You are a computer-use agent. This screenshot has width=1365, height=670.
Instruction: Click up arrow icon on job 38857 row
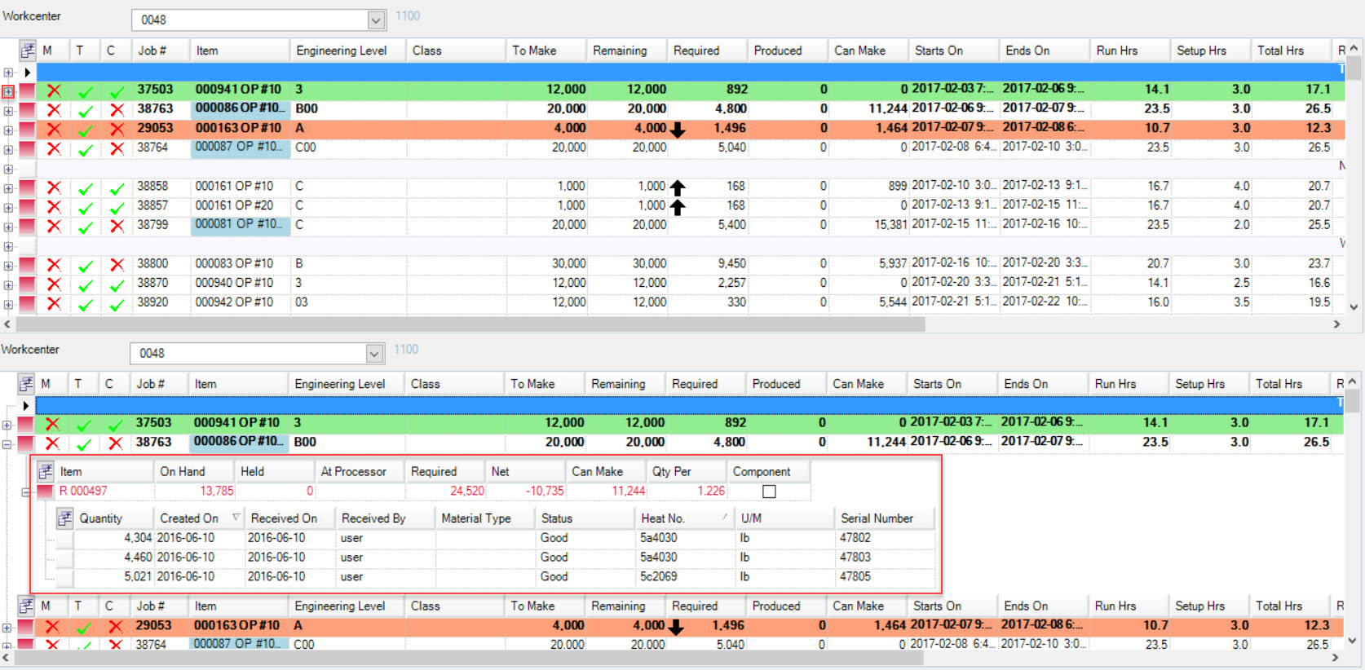677,207
